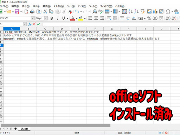
Task: Add a new sheet with plus button
Action: [15, 129]
